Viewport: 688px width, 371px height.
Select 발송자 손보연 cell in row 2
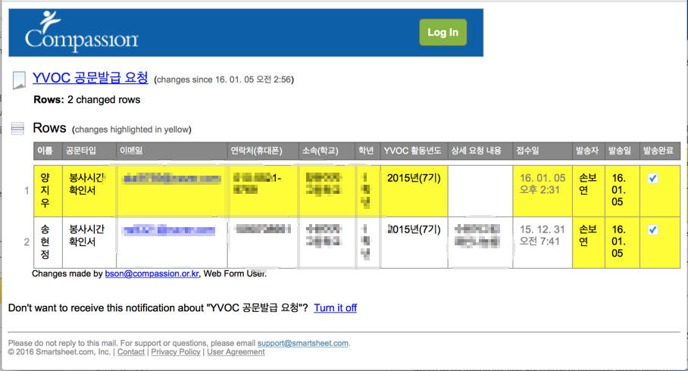(x=589, y=242)
